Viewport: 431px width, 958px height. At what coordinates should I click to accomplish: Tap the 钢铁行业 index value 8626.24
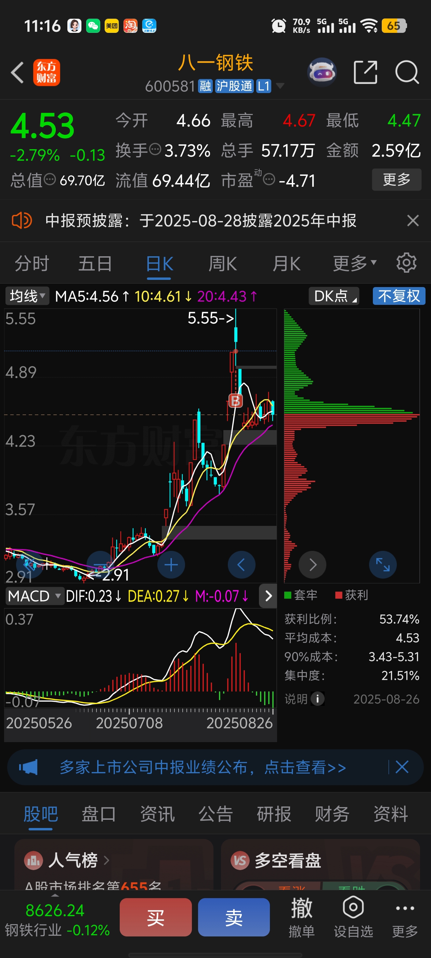pyautogui.click(x=55, y=910)
